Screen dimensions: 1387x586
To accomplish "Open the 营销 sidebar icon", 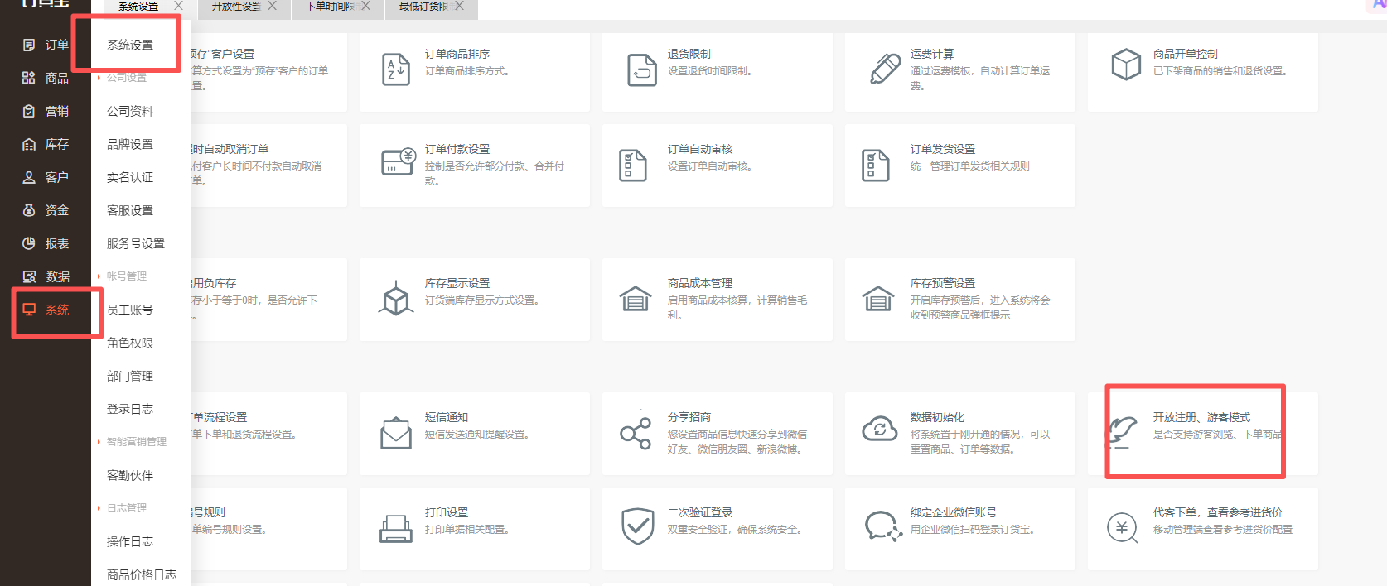I will tap(29, 111).
